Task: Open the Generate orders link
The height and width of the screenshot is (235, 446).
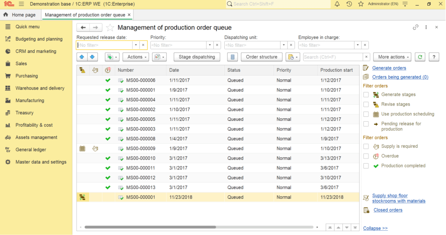Action: click(389, 68)
